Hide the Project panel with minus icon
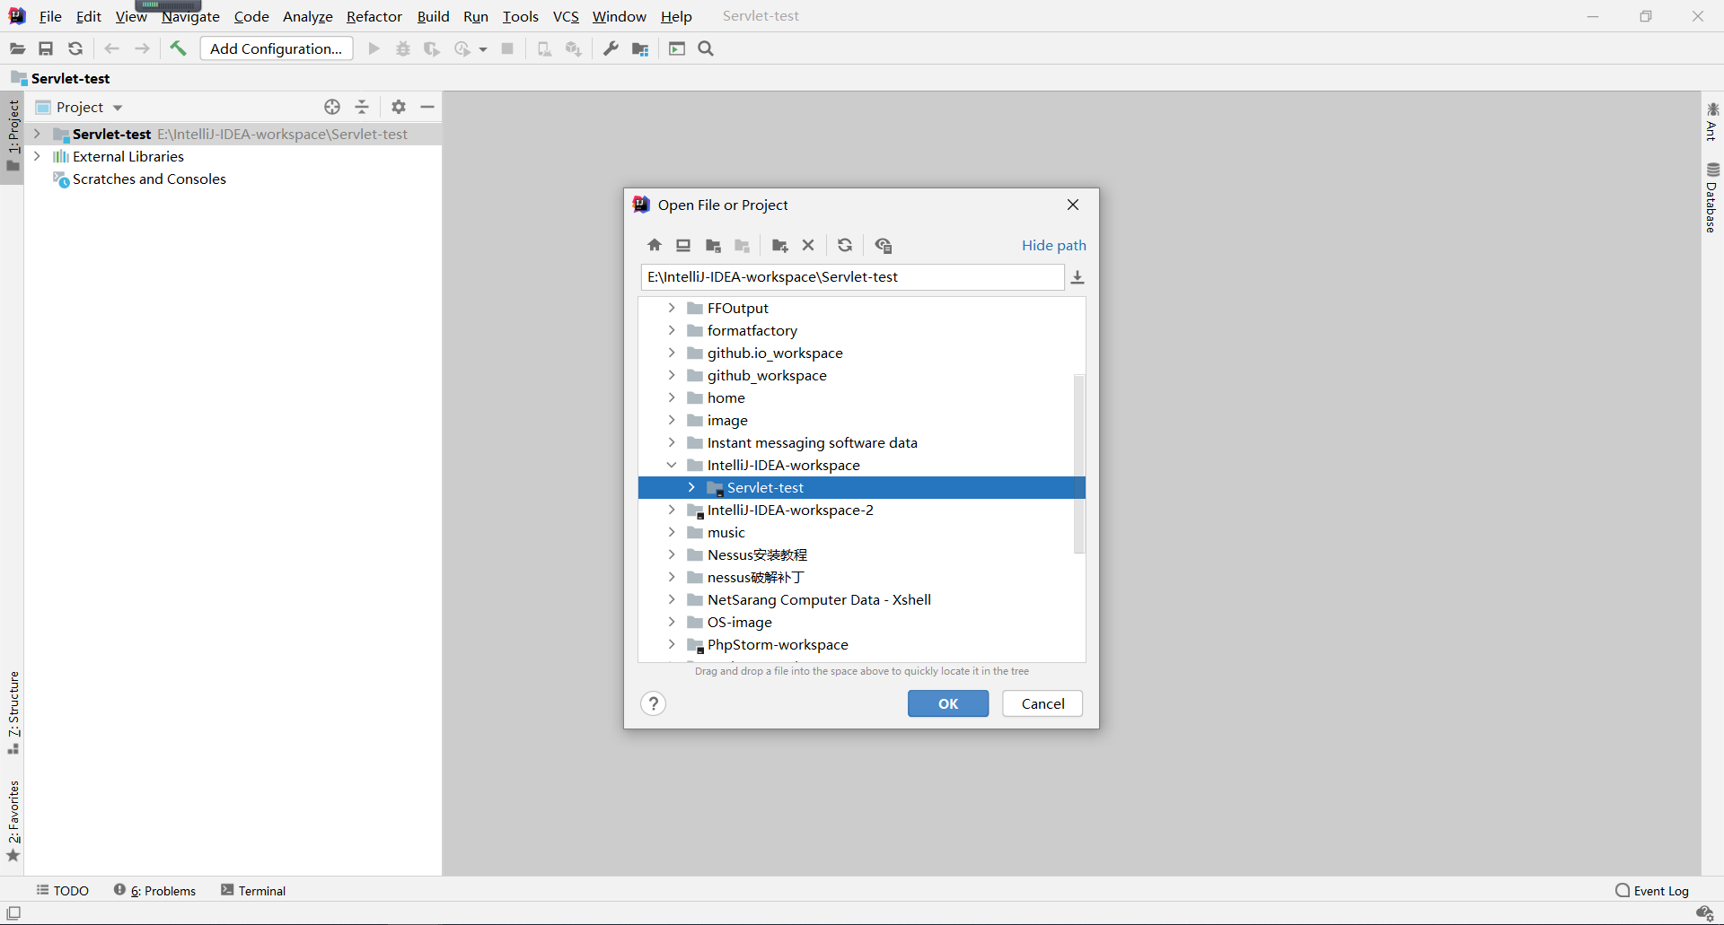The height and width of the screenshot is (925, 1724). pyautogui.click(x=427, y=107)
